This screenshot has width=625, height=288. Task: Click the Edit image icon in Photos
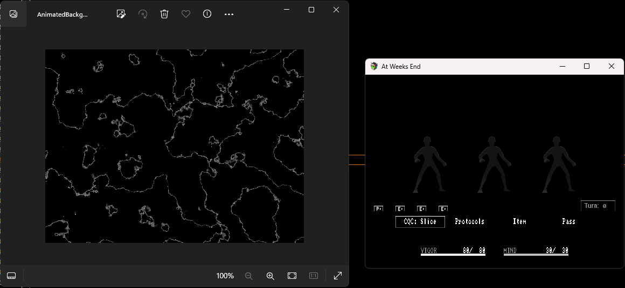(x=121, y=14)
